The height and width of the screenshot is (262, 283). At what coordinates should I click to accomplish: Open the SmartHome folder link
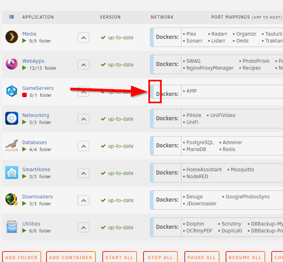coord(36,169)
